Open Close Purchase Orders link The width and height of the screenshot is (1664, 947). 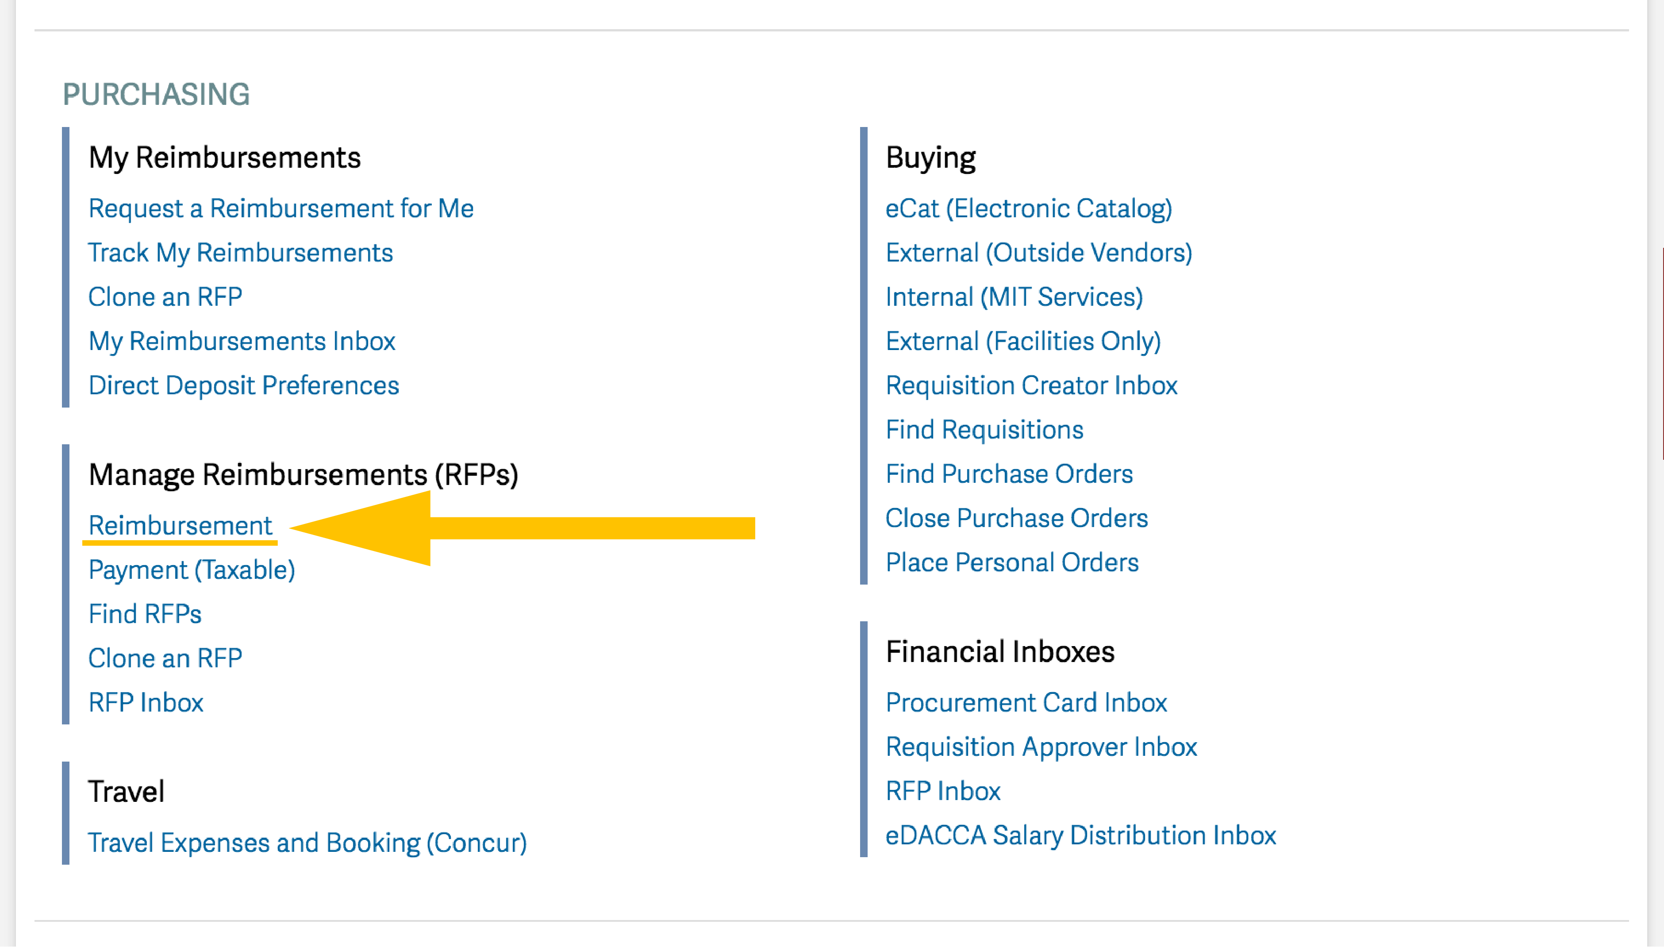1016,518
